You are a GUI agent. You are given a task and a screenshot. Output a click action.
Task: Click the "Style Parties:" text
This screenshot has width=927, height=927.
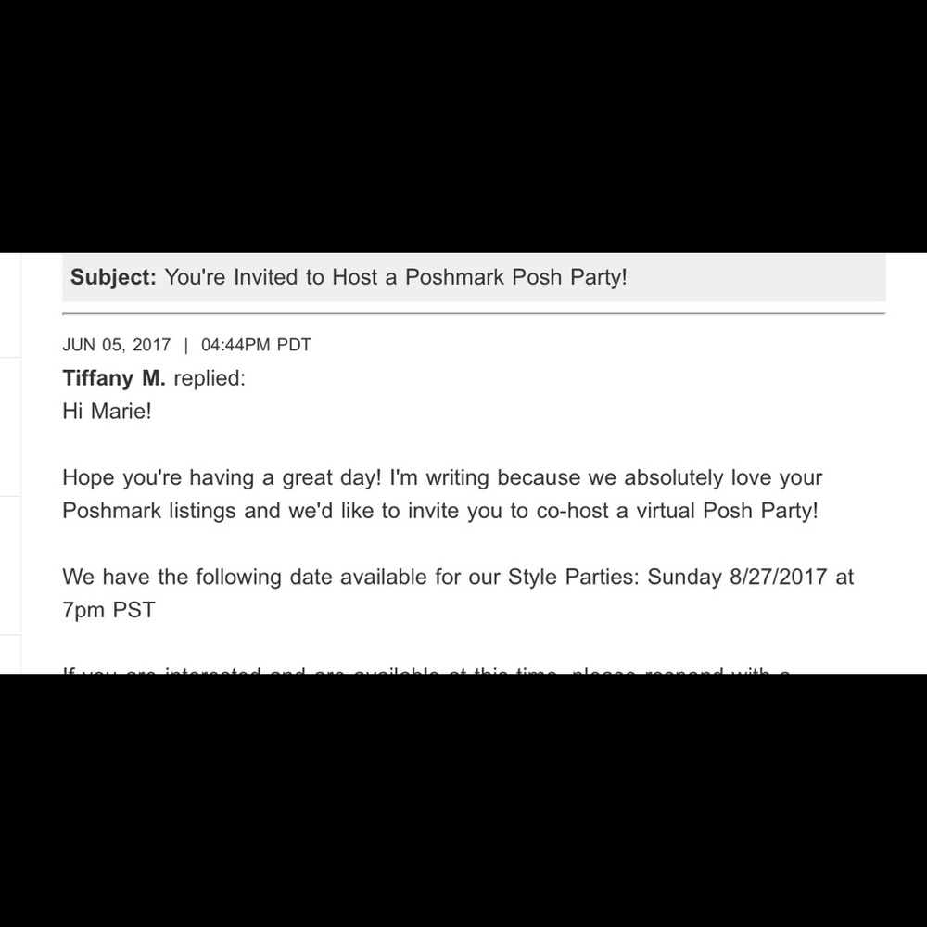tap(575, 577)
